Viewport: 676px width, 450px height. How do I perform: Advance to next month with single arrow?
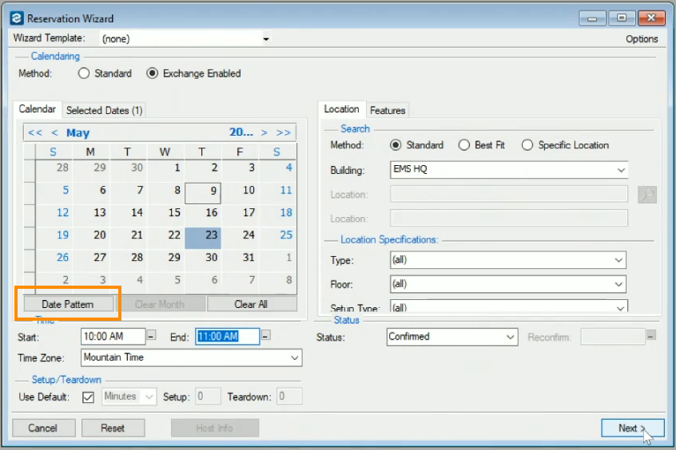tap(264, 133)
